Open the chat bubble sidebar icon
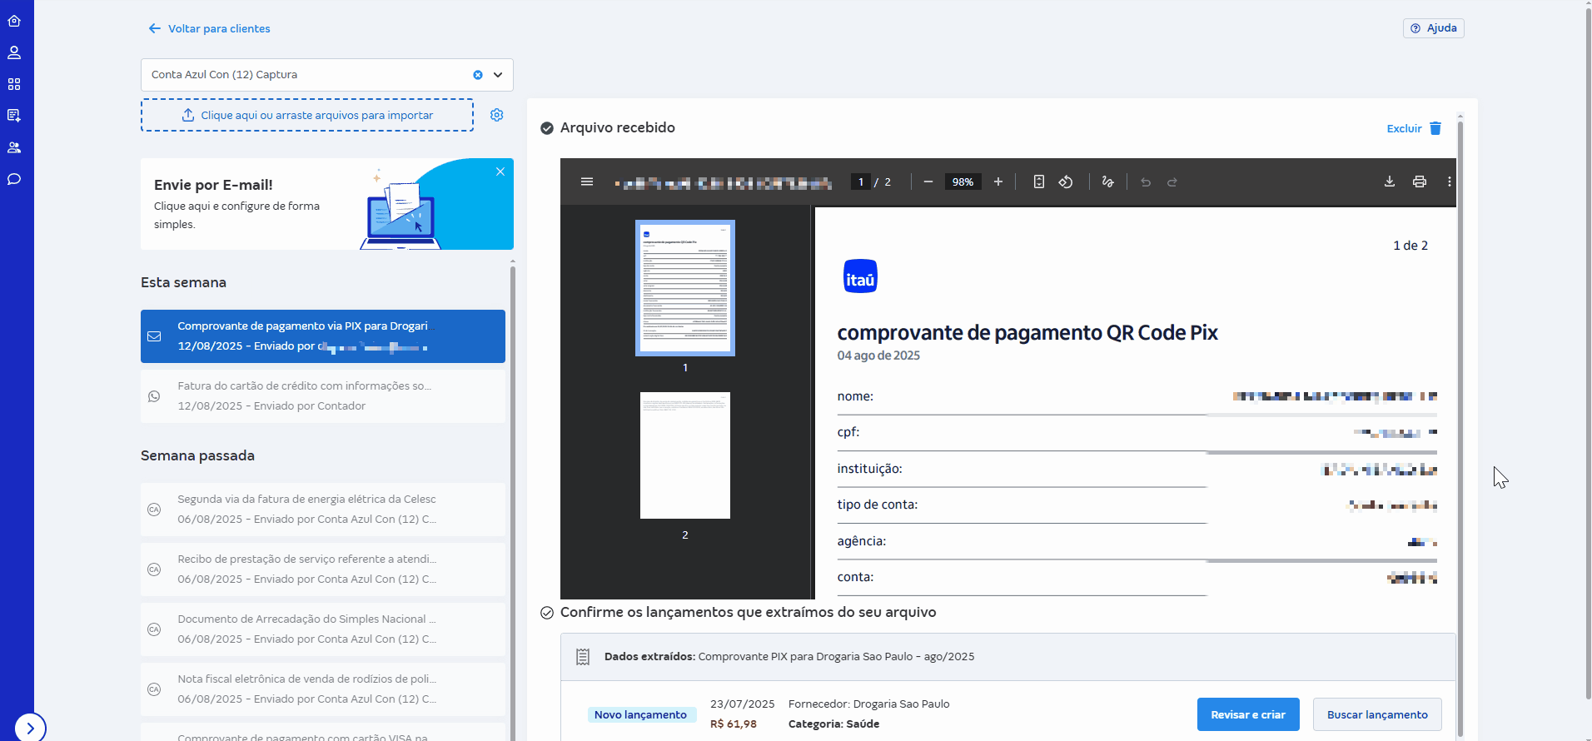The image size is (1592, 741). click(14, 179)
